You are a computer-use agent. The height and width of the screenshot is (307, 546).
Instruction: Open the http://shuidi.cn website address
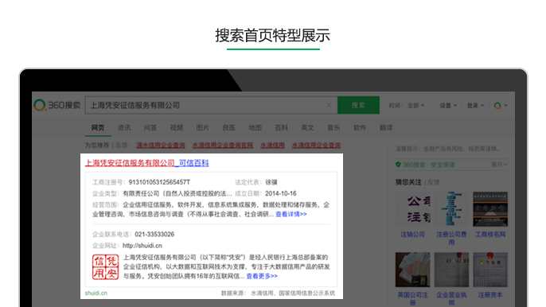coord(142,246)
